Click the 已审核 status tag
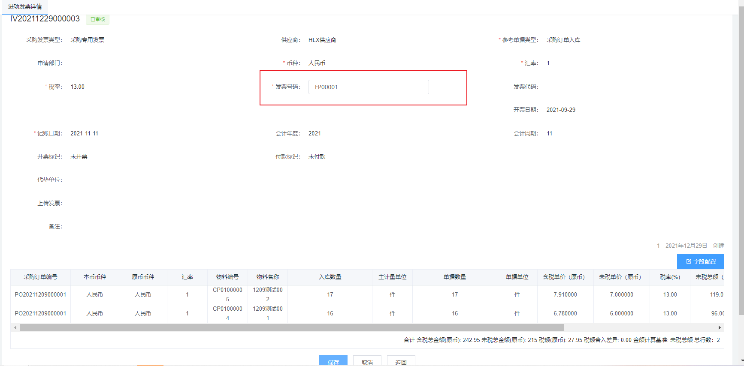 97,19
